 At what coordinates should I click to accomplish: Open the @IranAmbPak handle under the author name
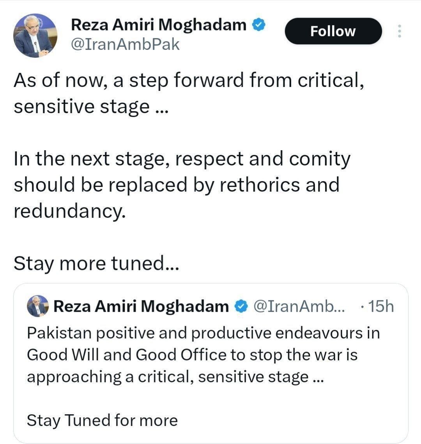(x=125, y=44)
